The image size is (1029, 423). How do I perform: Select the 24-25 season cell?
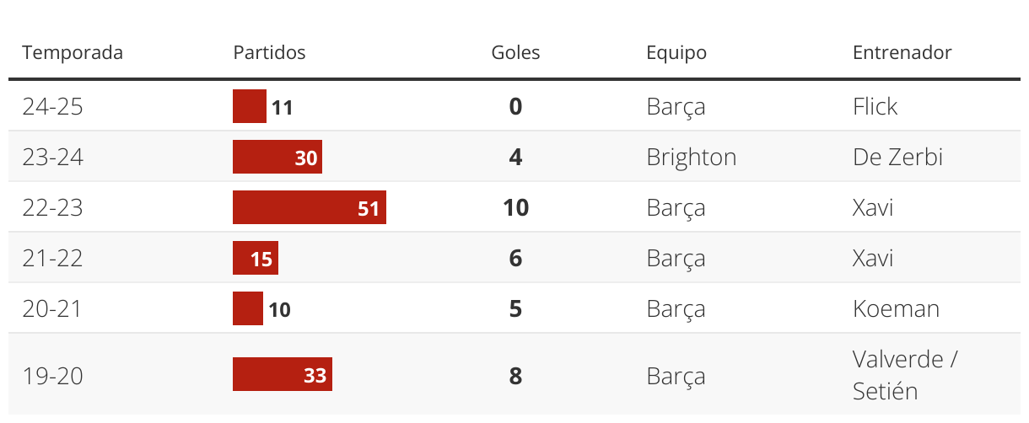[52, 107]
